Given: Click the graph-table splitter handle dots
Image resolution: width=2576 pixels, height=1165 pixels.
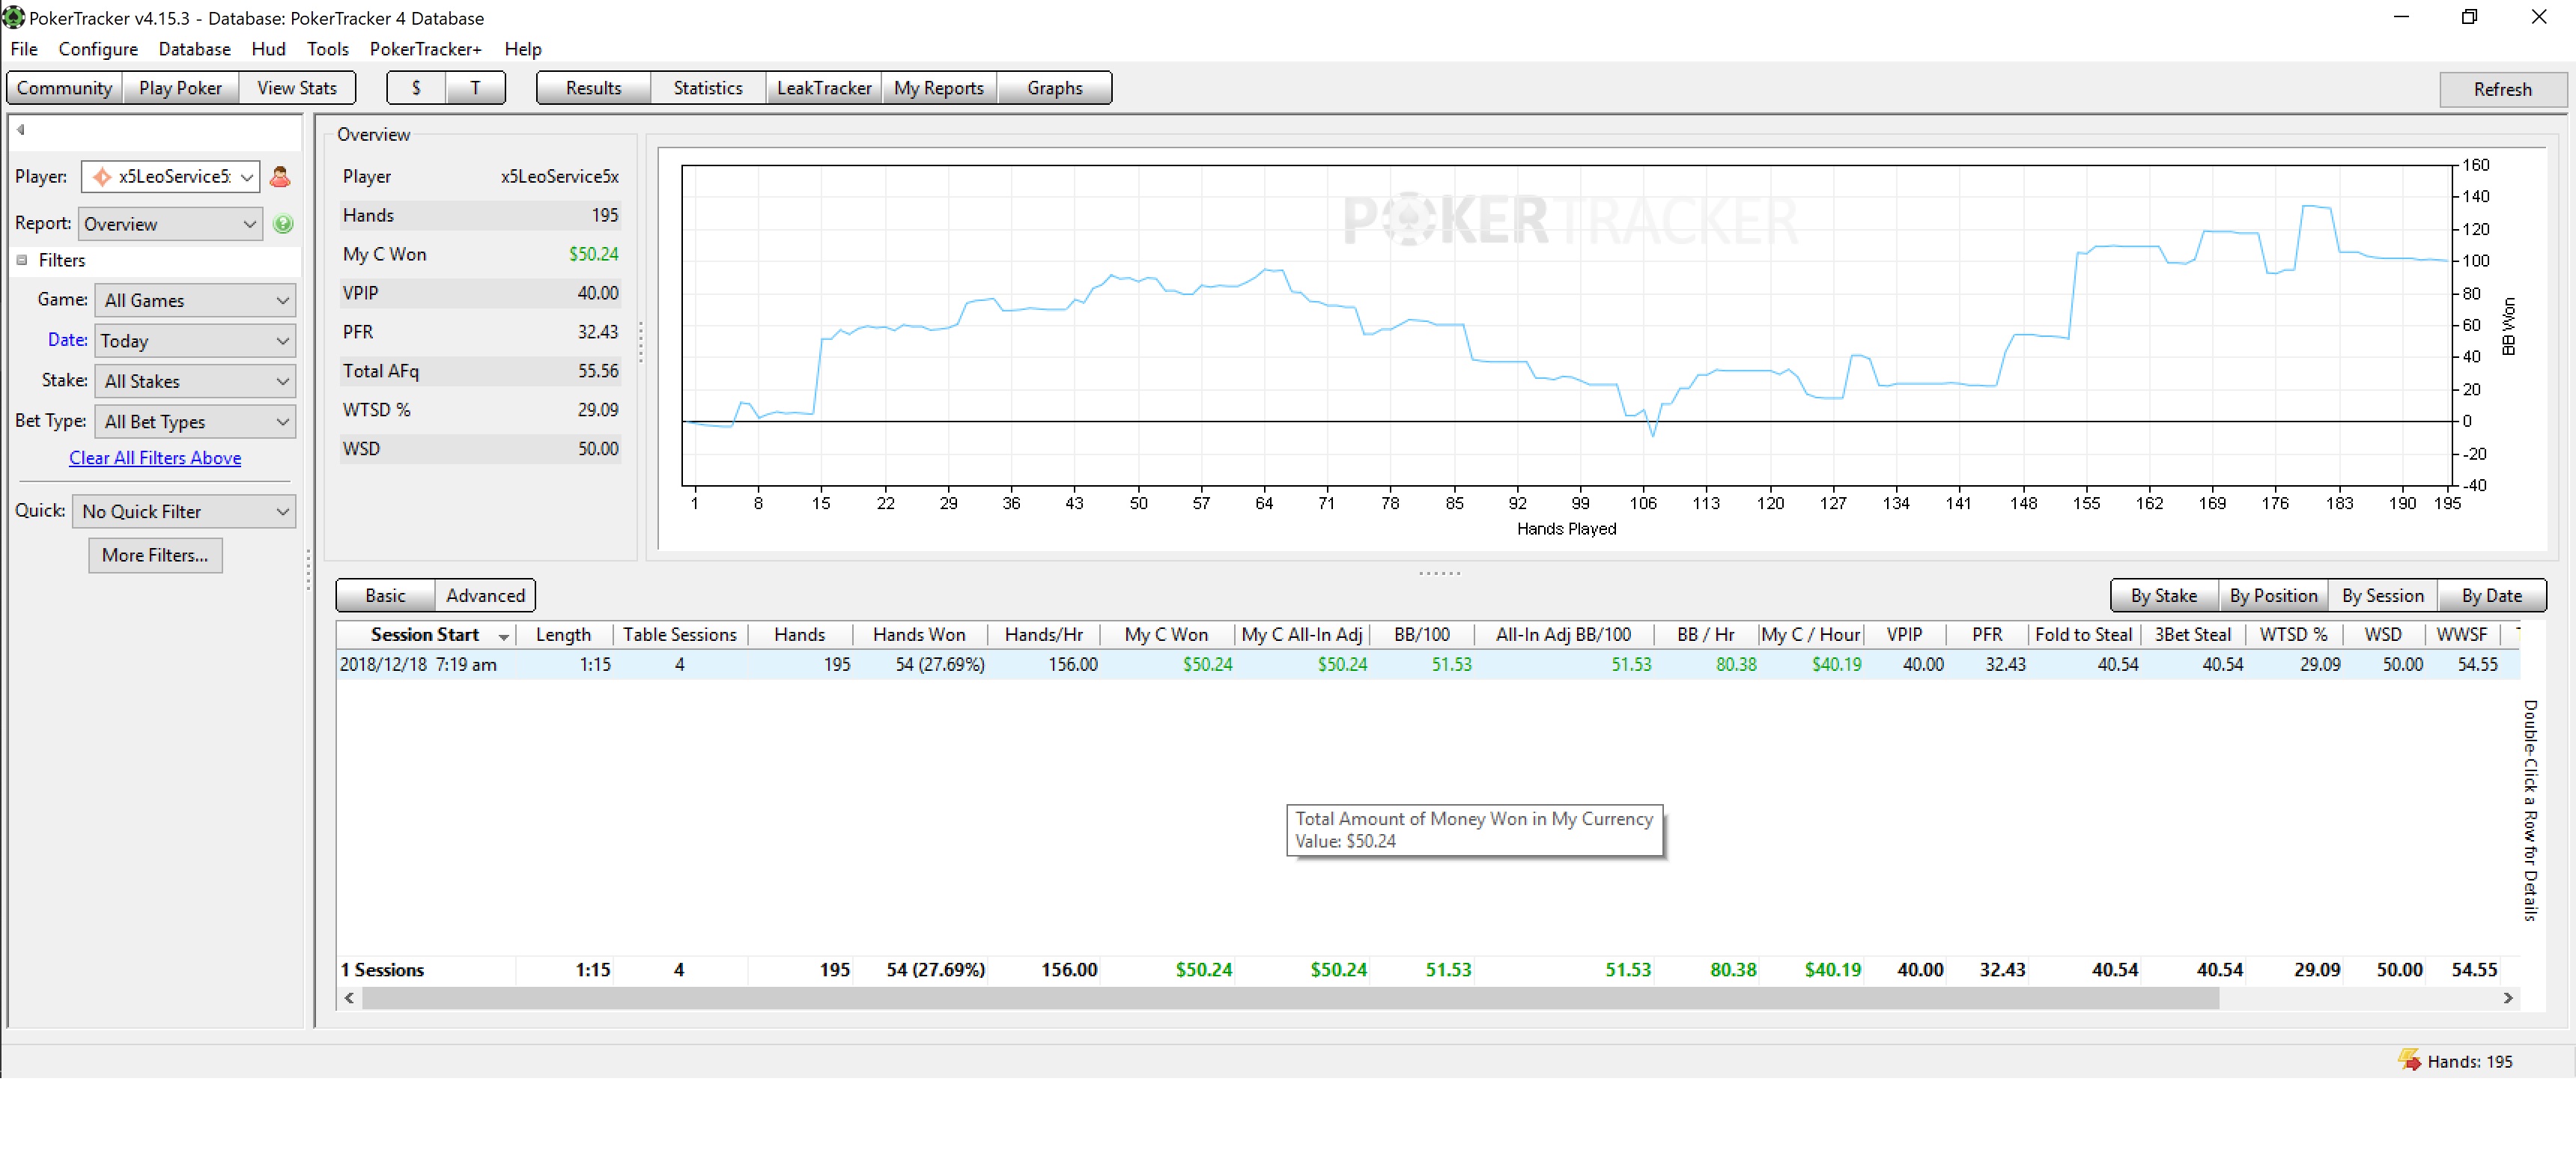Looking at the screenshot, I should coord(1440,574).
